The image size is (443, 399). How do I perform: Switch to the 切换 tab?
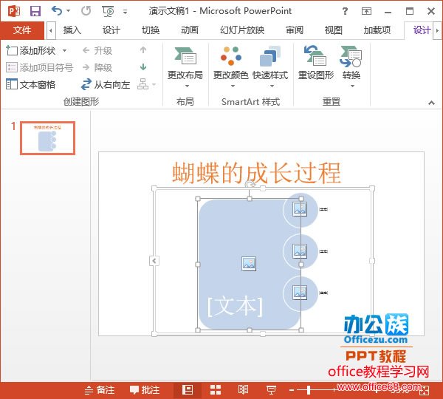pos(151,30)
